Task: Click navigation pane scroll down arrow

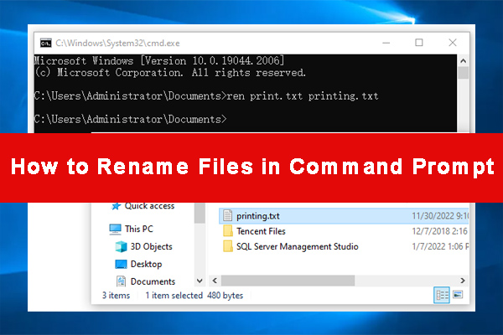Action: click(200, 281)
